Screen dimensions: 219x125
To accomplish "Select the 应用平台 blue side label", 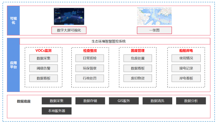I will 13,65.
